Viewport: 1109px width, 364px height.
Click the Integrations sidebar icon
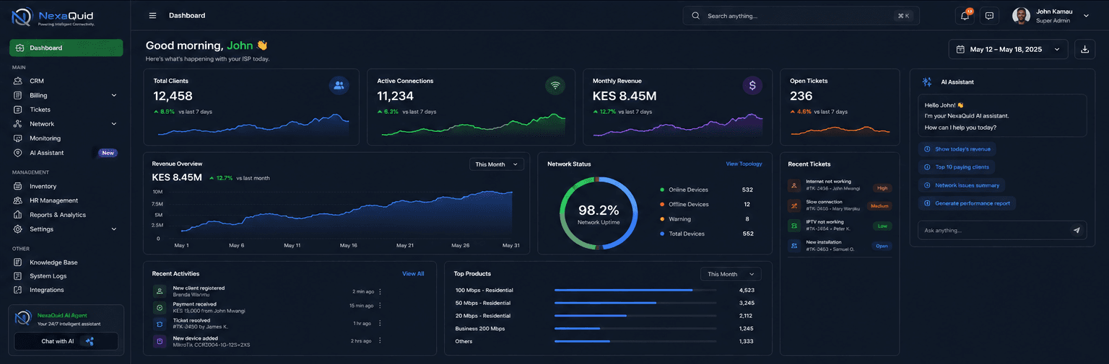17,290
